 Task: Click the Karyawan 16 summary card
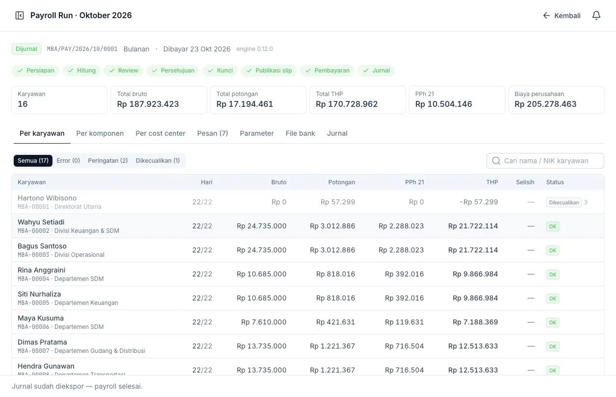coord(59,100)
